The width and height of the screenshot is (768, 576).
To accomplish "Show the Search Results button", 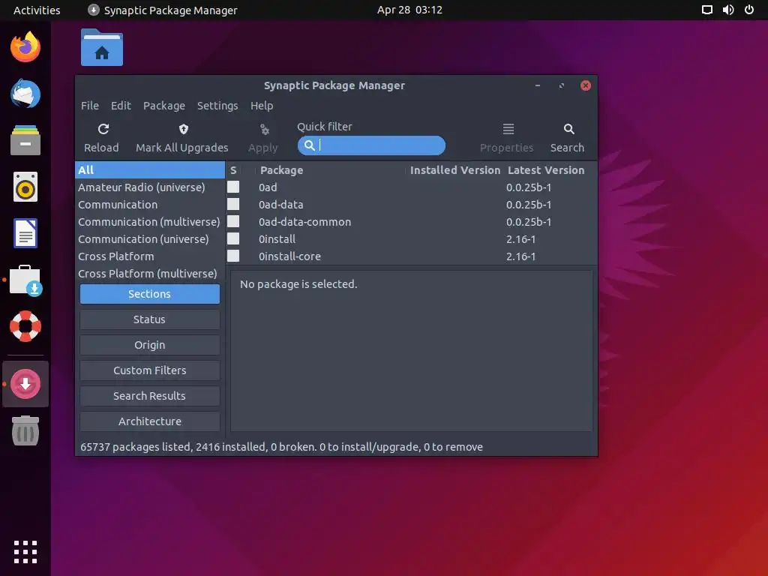I will pyautogui.click(x=150, y=396).
